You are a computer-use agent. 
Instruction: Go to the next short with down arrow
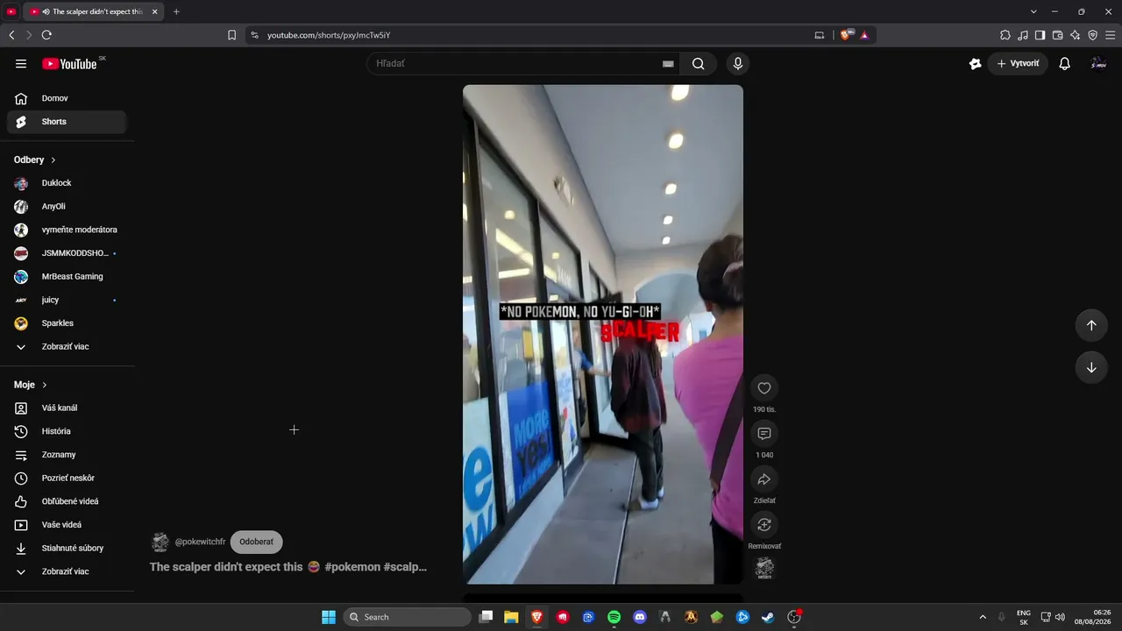point(1091,367)
